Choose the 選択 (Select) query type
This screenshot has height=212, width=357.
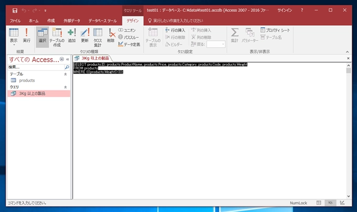(43, 36)
